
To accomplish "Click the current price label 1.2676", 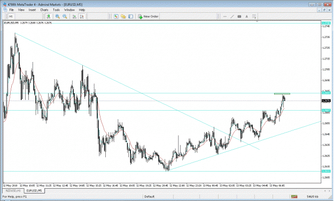I will click(326, 100).
